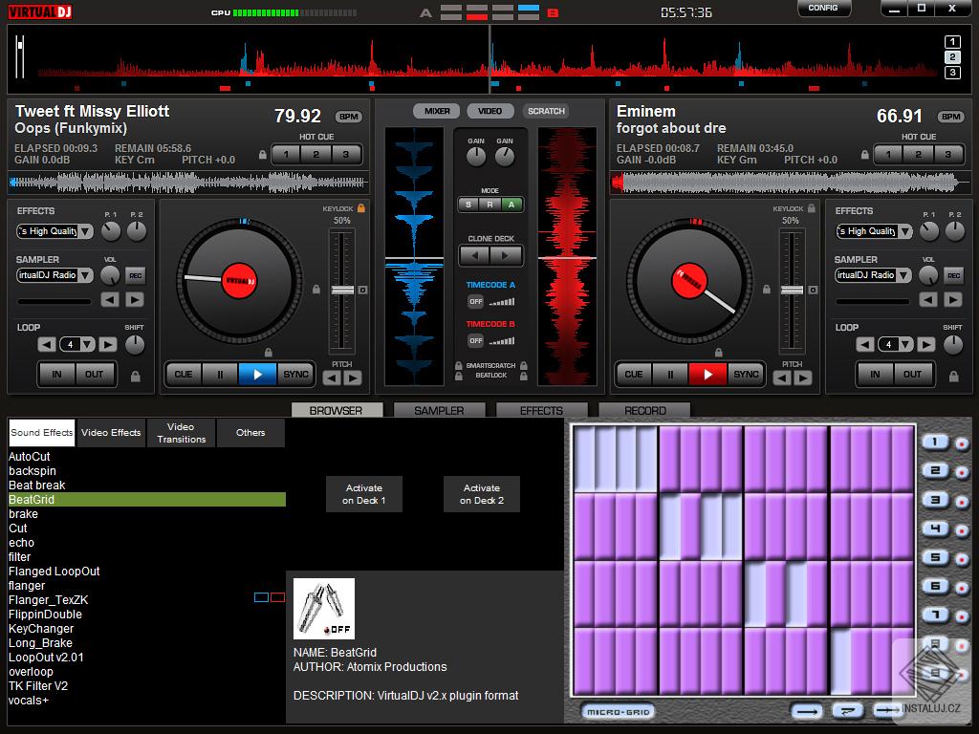Screen dimensions: 979x734
Task: Click the sampler REC icon on the left
Action: pos(134,276)
